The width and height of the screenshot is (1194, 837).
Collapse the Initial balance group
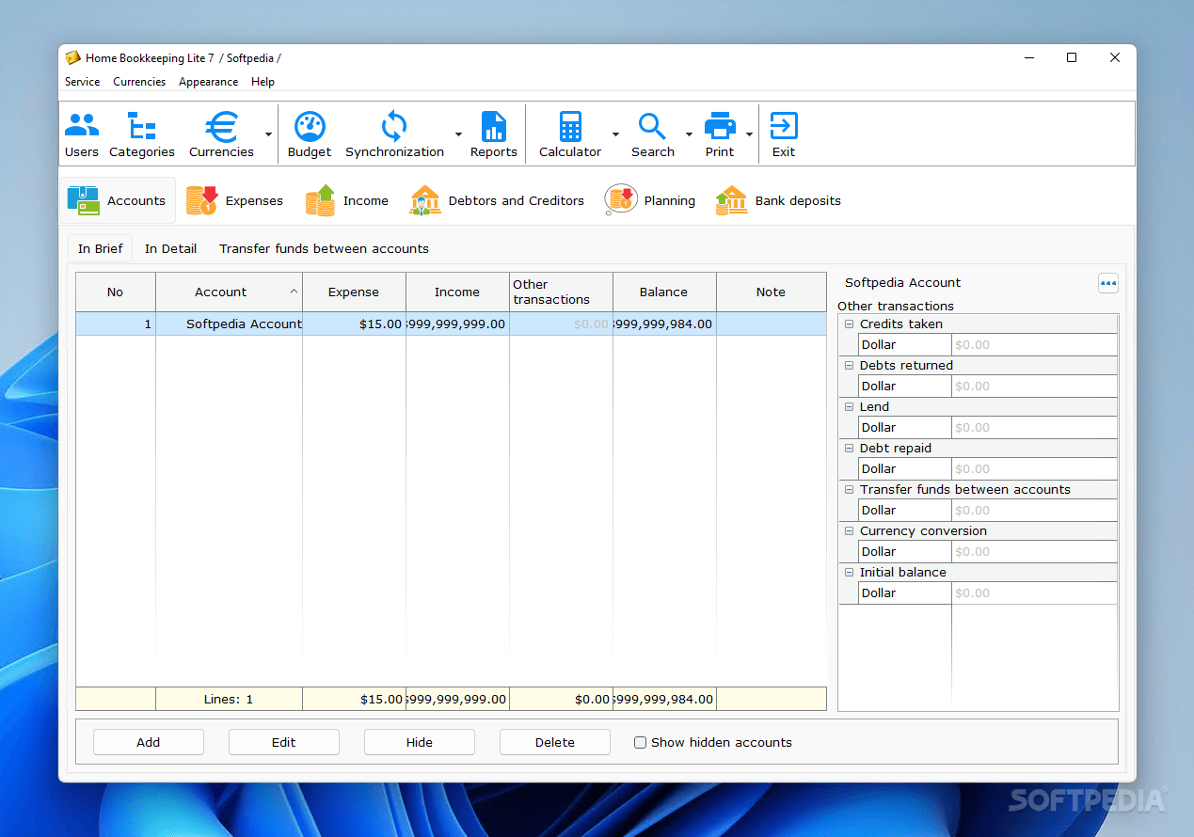coord(849,572)
